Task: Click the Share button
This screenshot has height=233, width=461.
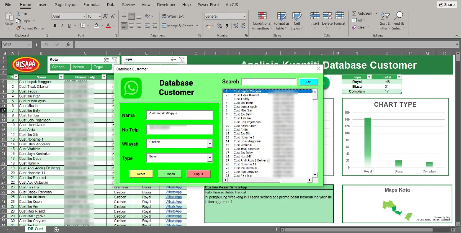Action: [x=447, y=5]
